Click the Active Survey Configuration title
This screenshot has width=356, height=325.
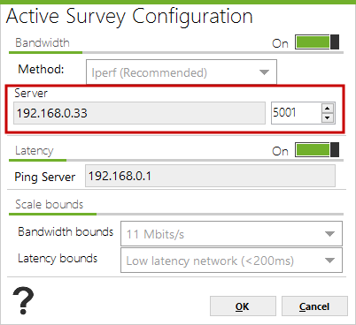tap(129, 17)
